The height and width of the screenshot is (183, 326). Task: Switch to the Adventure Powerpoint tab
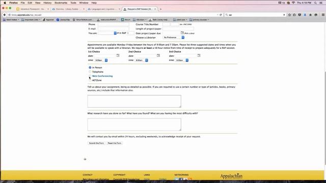tap(33, 9)
